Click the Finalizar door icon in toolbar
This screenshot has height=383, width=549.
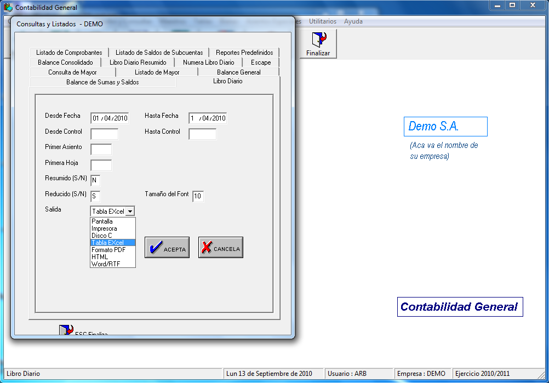[318, 40]
